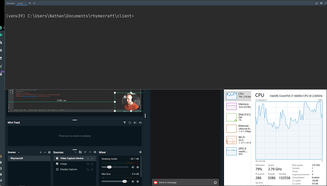Filter Mini Feed events
This screenshot has height=186, width=327.
[x=125, y=123]
